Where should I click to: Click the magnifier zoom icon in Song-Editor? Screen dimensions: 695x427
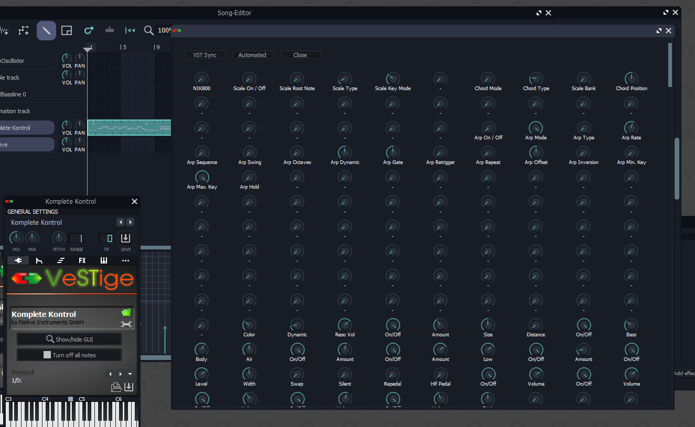[149, 31]
